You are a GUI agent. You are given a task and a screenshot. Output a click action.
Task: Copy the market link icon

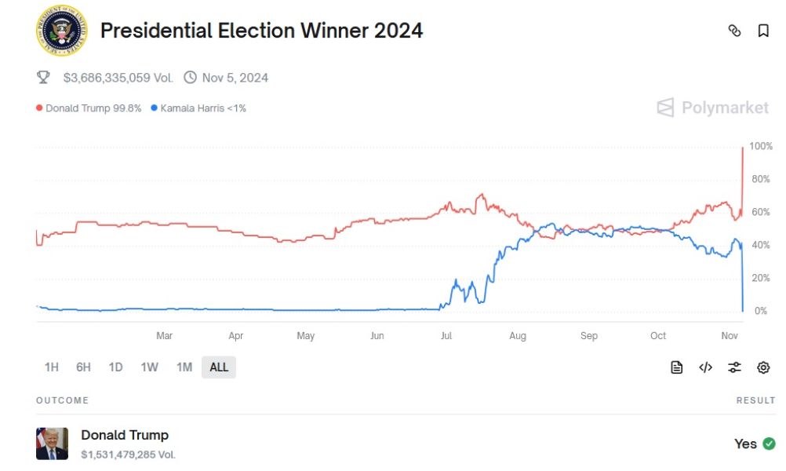[x=734, y=31]
